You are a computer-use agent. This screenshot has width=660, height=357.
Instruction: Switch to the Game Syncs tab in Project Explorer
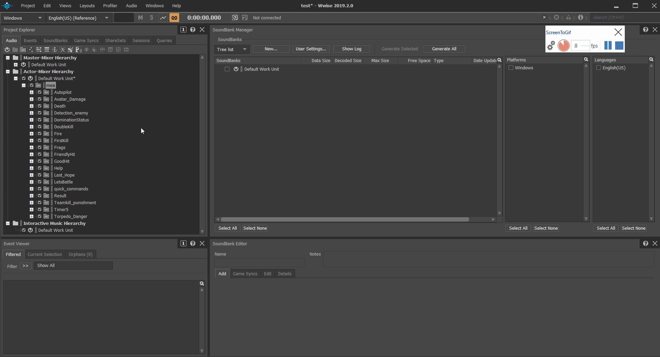tap(86, 40)
